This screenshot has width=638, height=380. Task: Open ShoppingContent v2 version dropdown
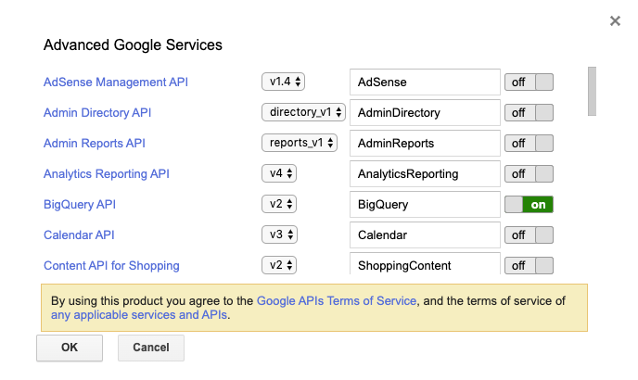pyautogui.click(x=279, y=265)
